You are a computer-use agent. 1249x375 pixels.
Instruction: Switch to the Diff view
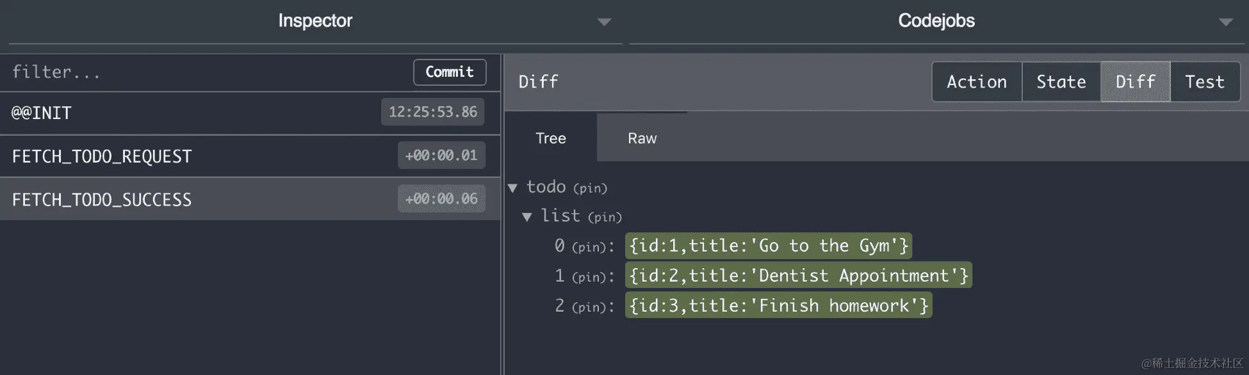coord(1136,82)
